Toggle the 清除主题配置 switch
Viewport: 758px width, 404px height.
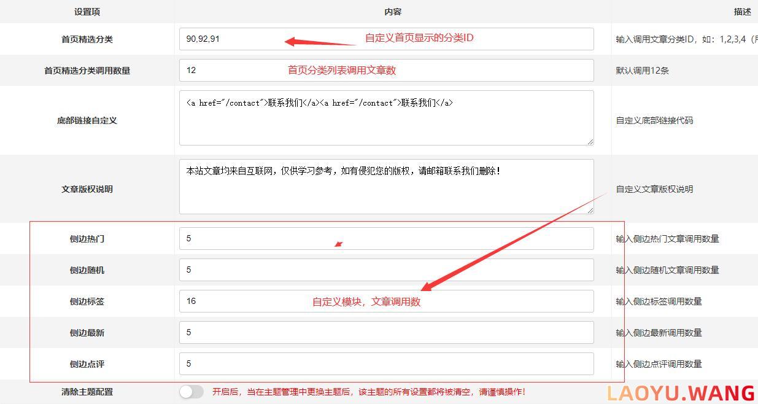[191, 392]
